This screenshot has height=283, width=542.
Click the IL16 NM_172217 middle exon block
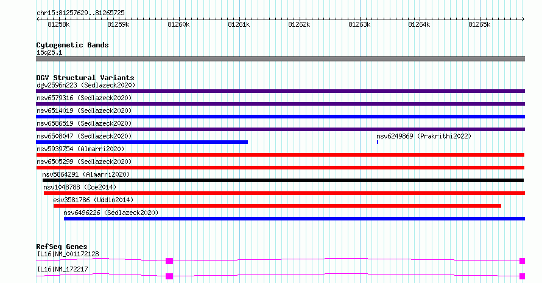point(169,276)
